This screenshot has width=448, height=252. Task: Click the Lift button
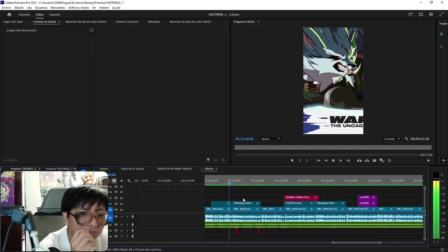click(359, 160)
